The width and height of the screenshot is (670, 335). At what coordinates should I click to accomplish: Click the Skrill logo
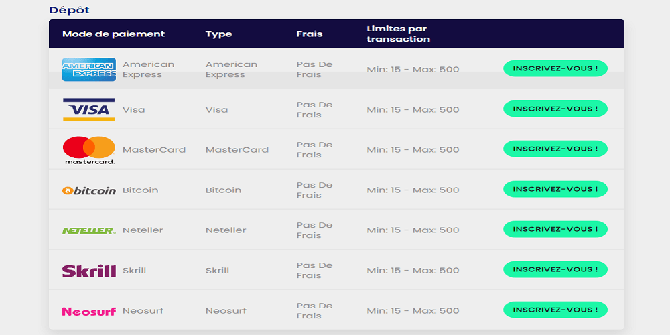[x=89, y=271]
